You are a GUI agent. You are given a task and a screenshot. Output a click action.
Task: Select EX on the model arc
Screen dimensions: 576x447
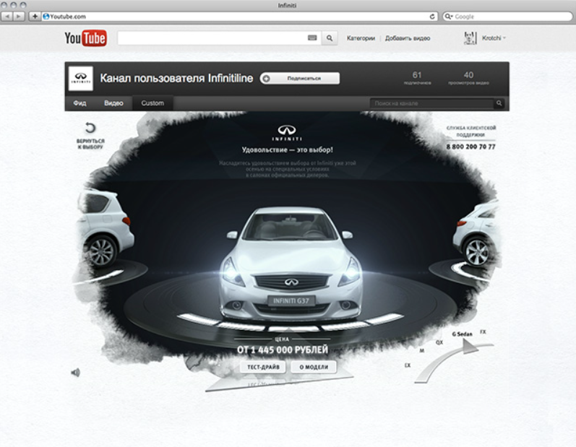pyautogui.click(x=408, y=365)
